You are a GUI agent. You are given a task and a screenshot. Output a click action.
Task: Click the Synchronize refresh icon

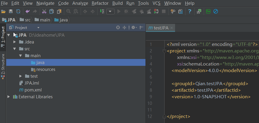click(18, 12)
